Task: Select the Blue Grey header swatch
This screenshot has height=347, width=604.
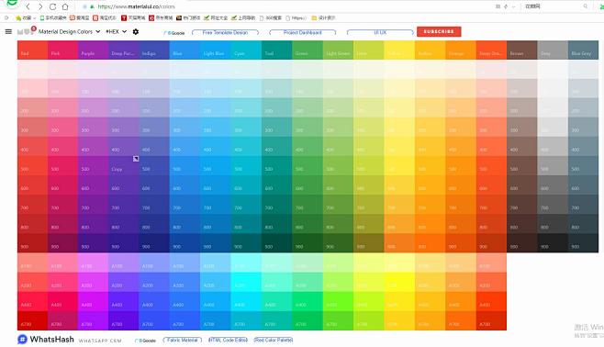Action: tap(583, 50)
